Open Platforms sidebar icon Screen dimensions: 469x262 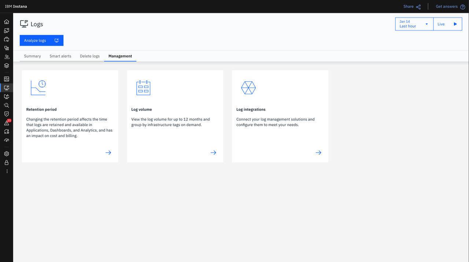coord(7,48)
